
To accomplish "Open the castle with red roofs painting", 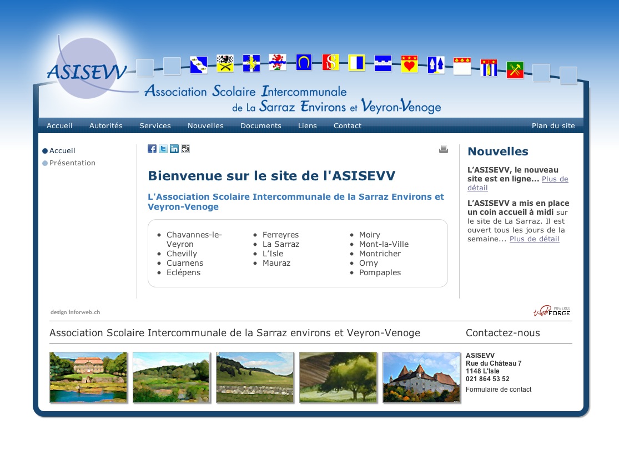I will tap(421, 377).
